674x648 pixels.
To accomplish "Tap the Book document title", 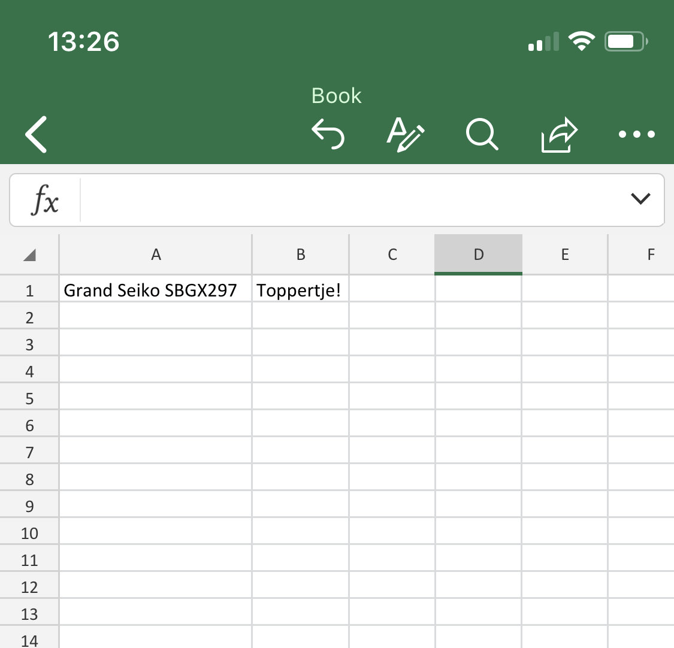I will point(336,95).
